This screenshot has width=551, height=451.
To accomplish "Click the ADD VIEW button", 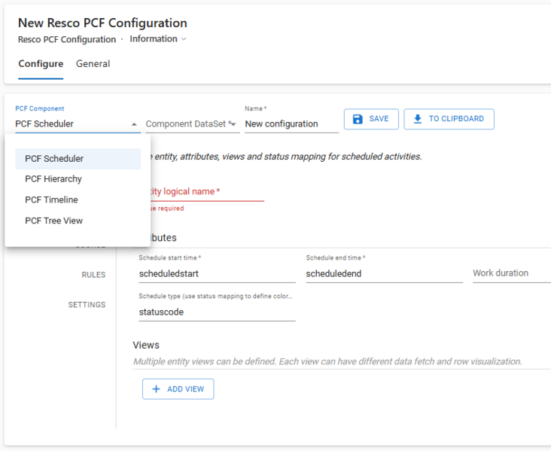I will point(178,389).
